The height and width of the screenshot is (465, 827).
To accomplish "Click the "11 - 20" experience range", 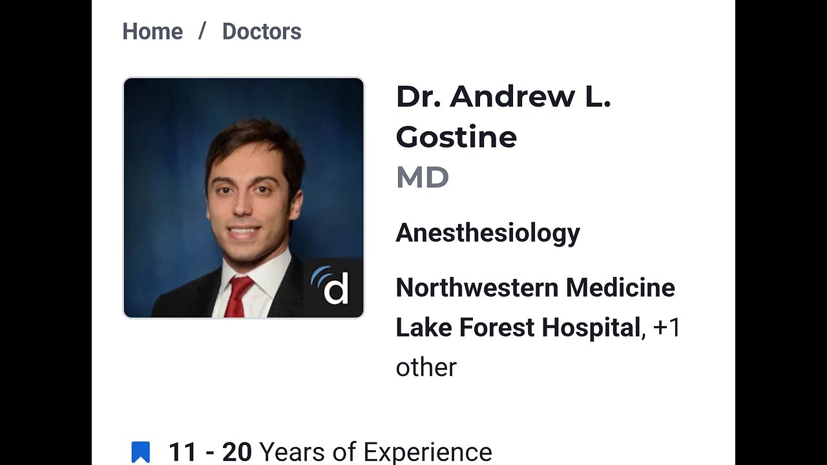I will tap(209, 452).
